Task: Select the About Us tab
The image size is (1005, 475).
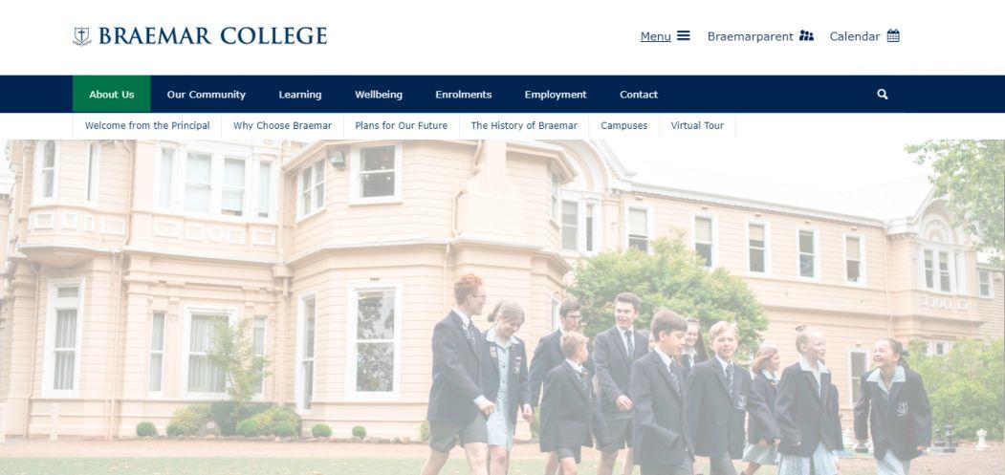Action: click(112, 95)
